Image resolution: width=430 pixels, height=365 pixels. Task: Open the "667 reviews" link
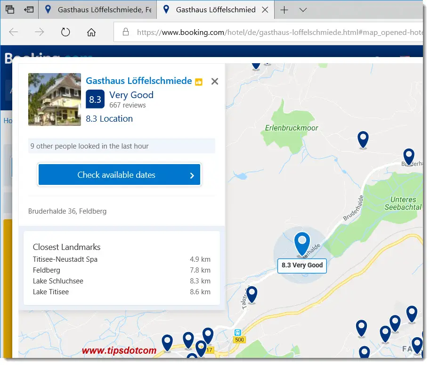128,105
